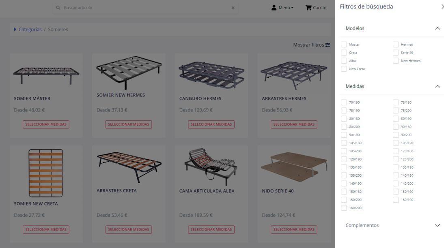Click the search magnifier icon
This screenshot has width=444, height=248.
58,8
